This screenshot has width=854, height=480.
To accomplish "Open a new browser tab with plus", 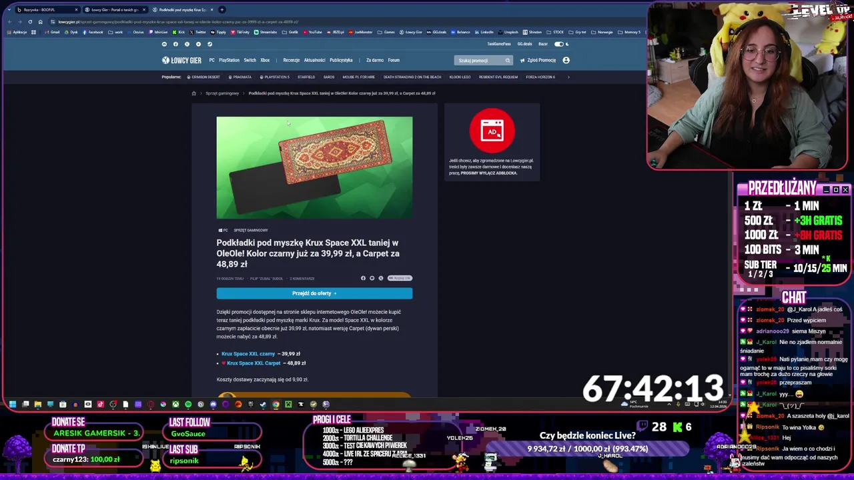I will [222, 10].
